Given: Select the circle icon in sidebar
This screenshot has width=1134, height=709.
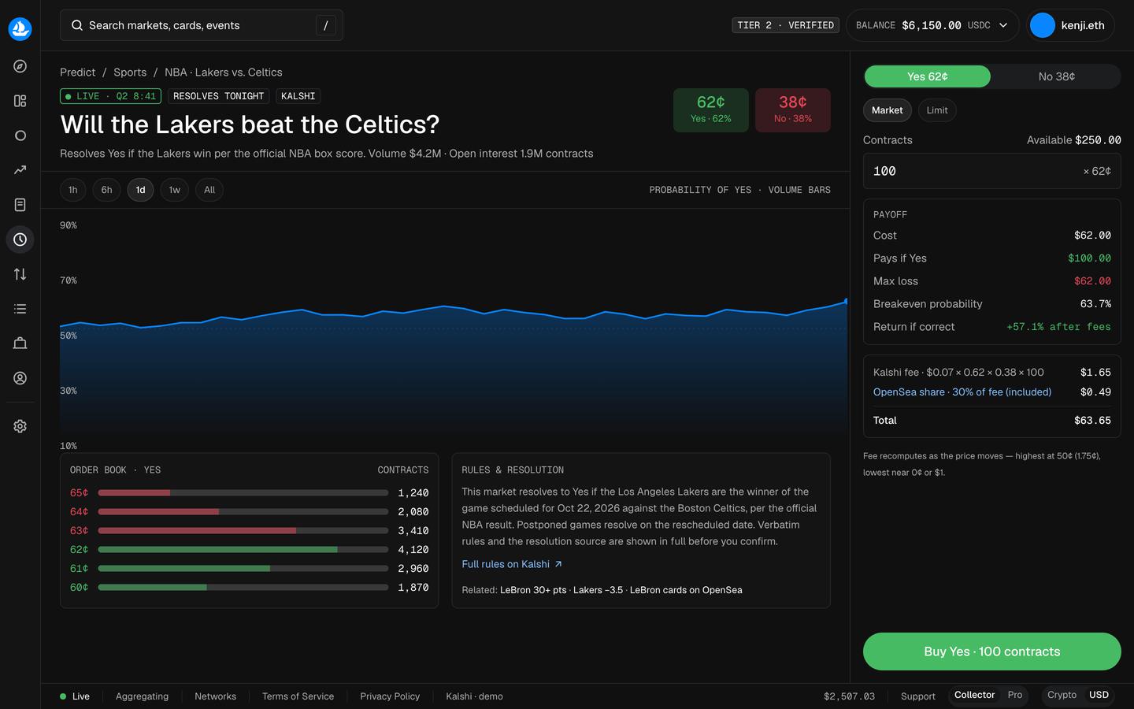Looking at the screenshot, I should click(20, 135).
